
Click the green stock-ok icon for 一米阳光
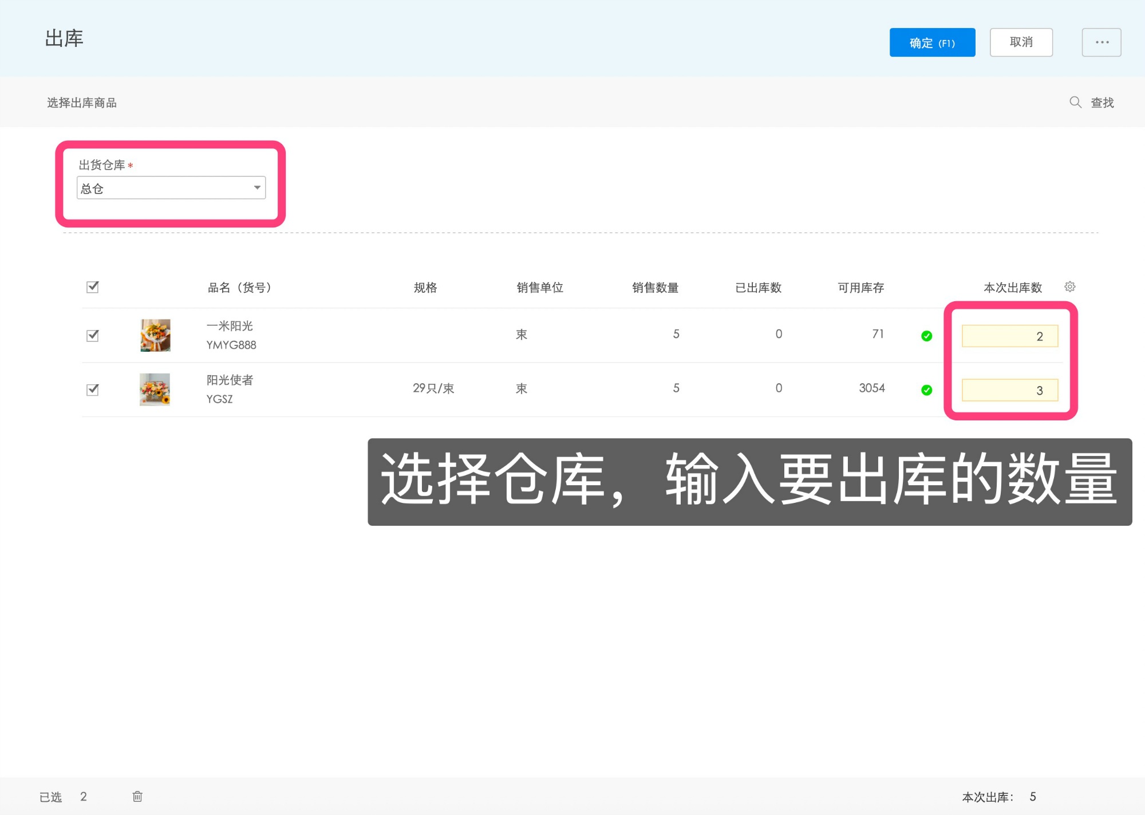(x=926, y=336)
